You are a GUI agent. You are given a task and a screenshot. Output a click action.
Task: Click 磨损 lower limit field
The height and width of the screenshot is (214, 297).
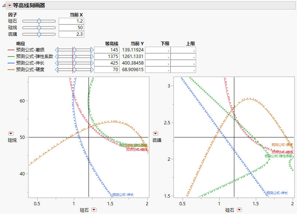point(158,50)
